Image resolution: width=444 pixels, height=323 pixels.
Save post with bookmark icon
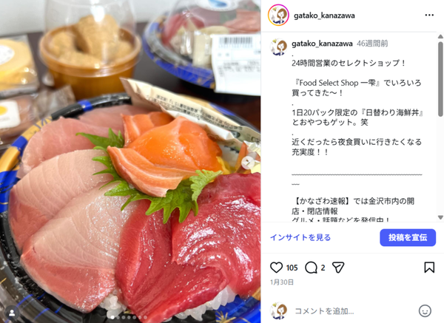tap(429, 268)
